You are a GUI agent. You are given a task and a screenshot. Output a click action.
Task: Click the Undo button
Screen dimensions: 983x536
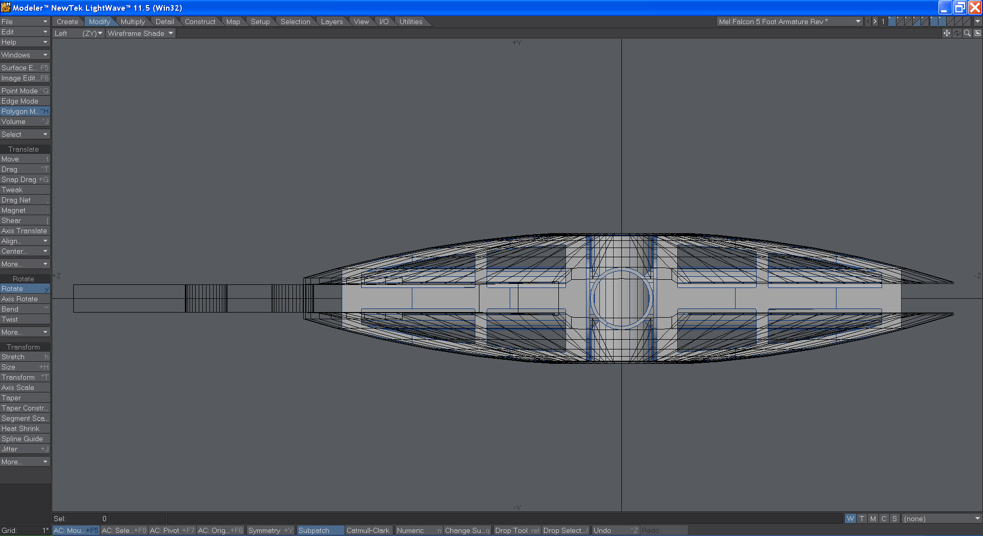click(615, 530)
